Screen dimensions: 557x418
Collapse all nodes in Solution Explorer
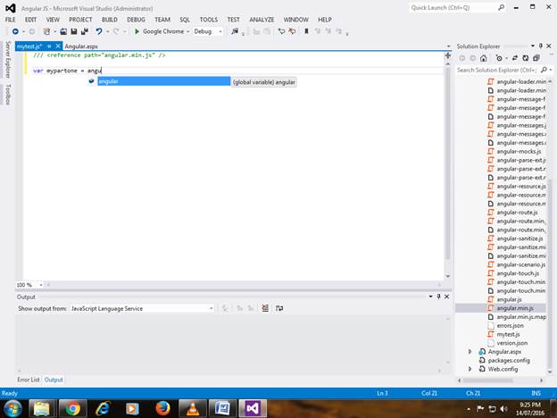pos(536,58)
